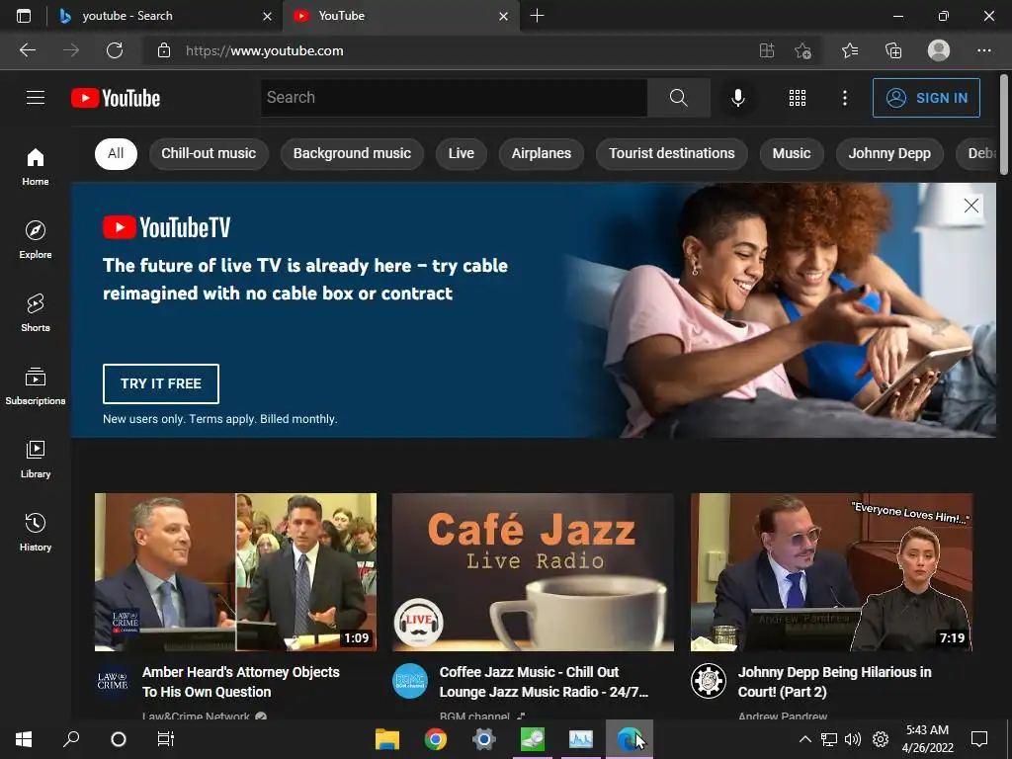This screenshot has height=759, width=1012.
Task: Open BGM channel avatar
Action: click(410, 681)
